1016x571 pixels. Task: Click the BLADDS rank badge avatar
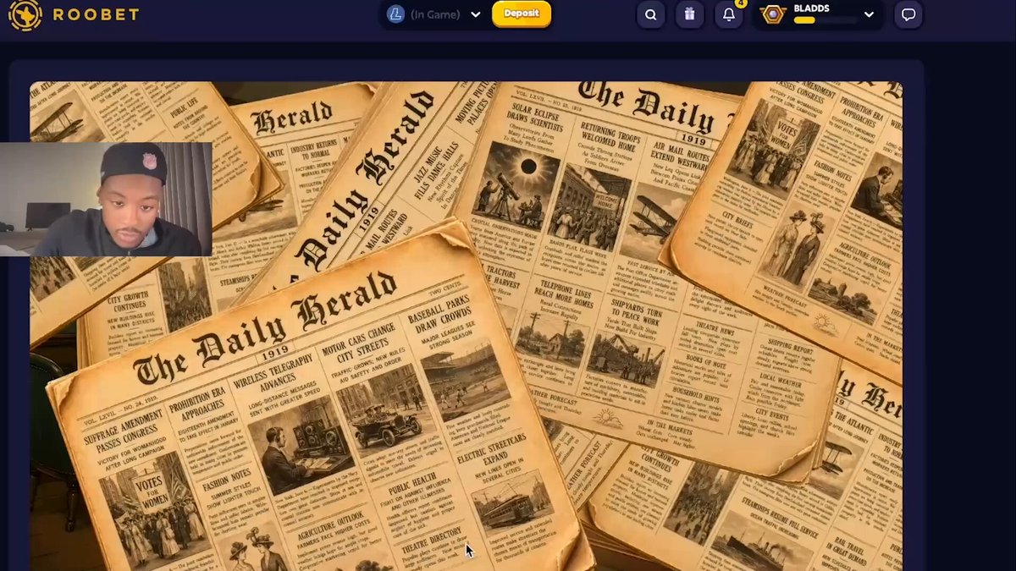[772, 14]
